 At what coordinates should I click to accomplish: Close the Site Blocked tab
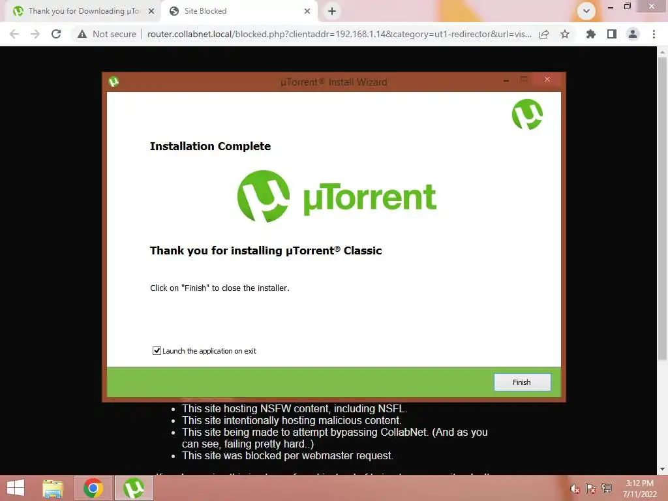click(307, 11)
